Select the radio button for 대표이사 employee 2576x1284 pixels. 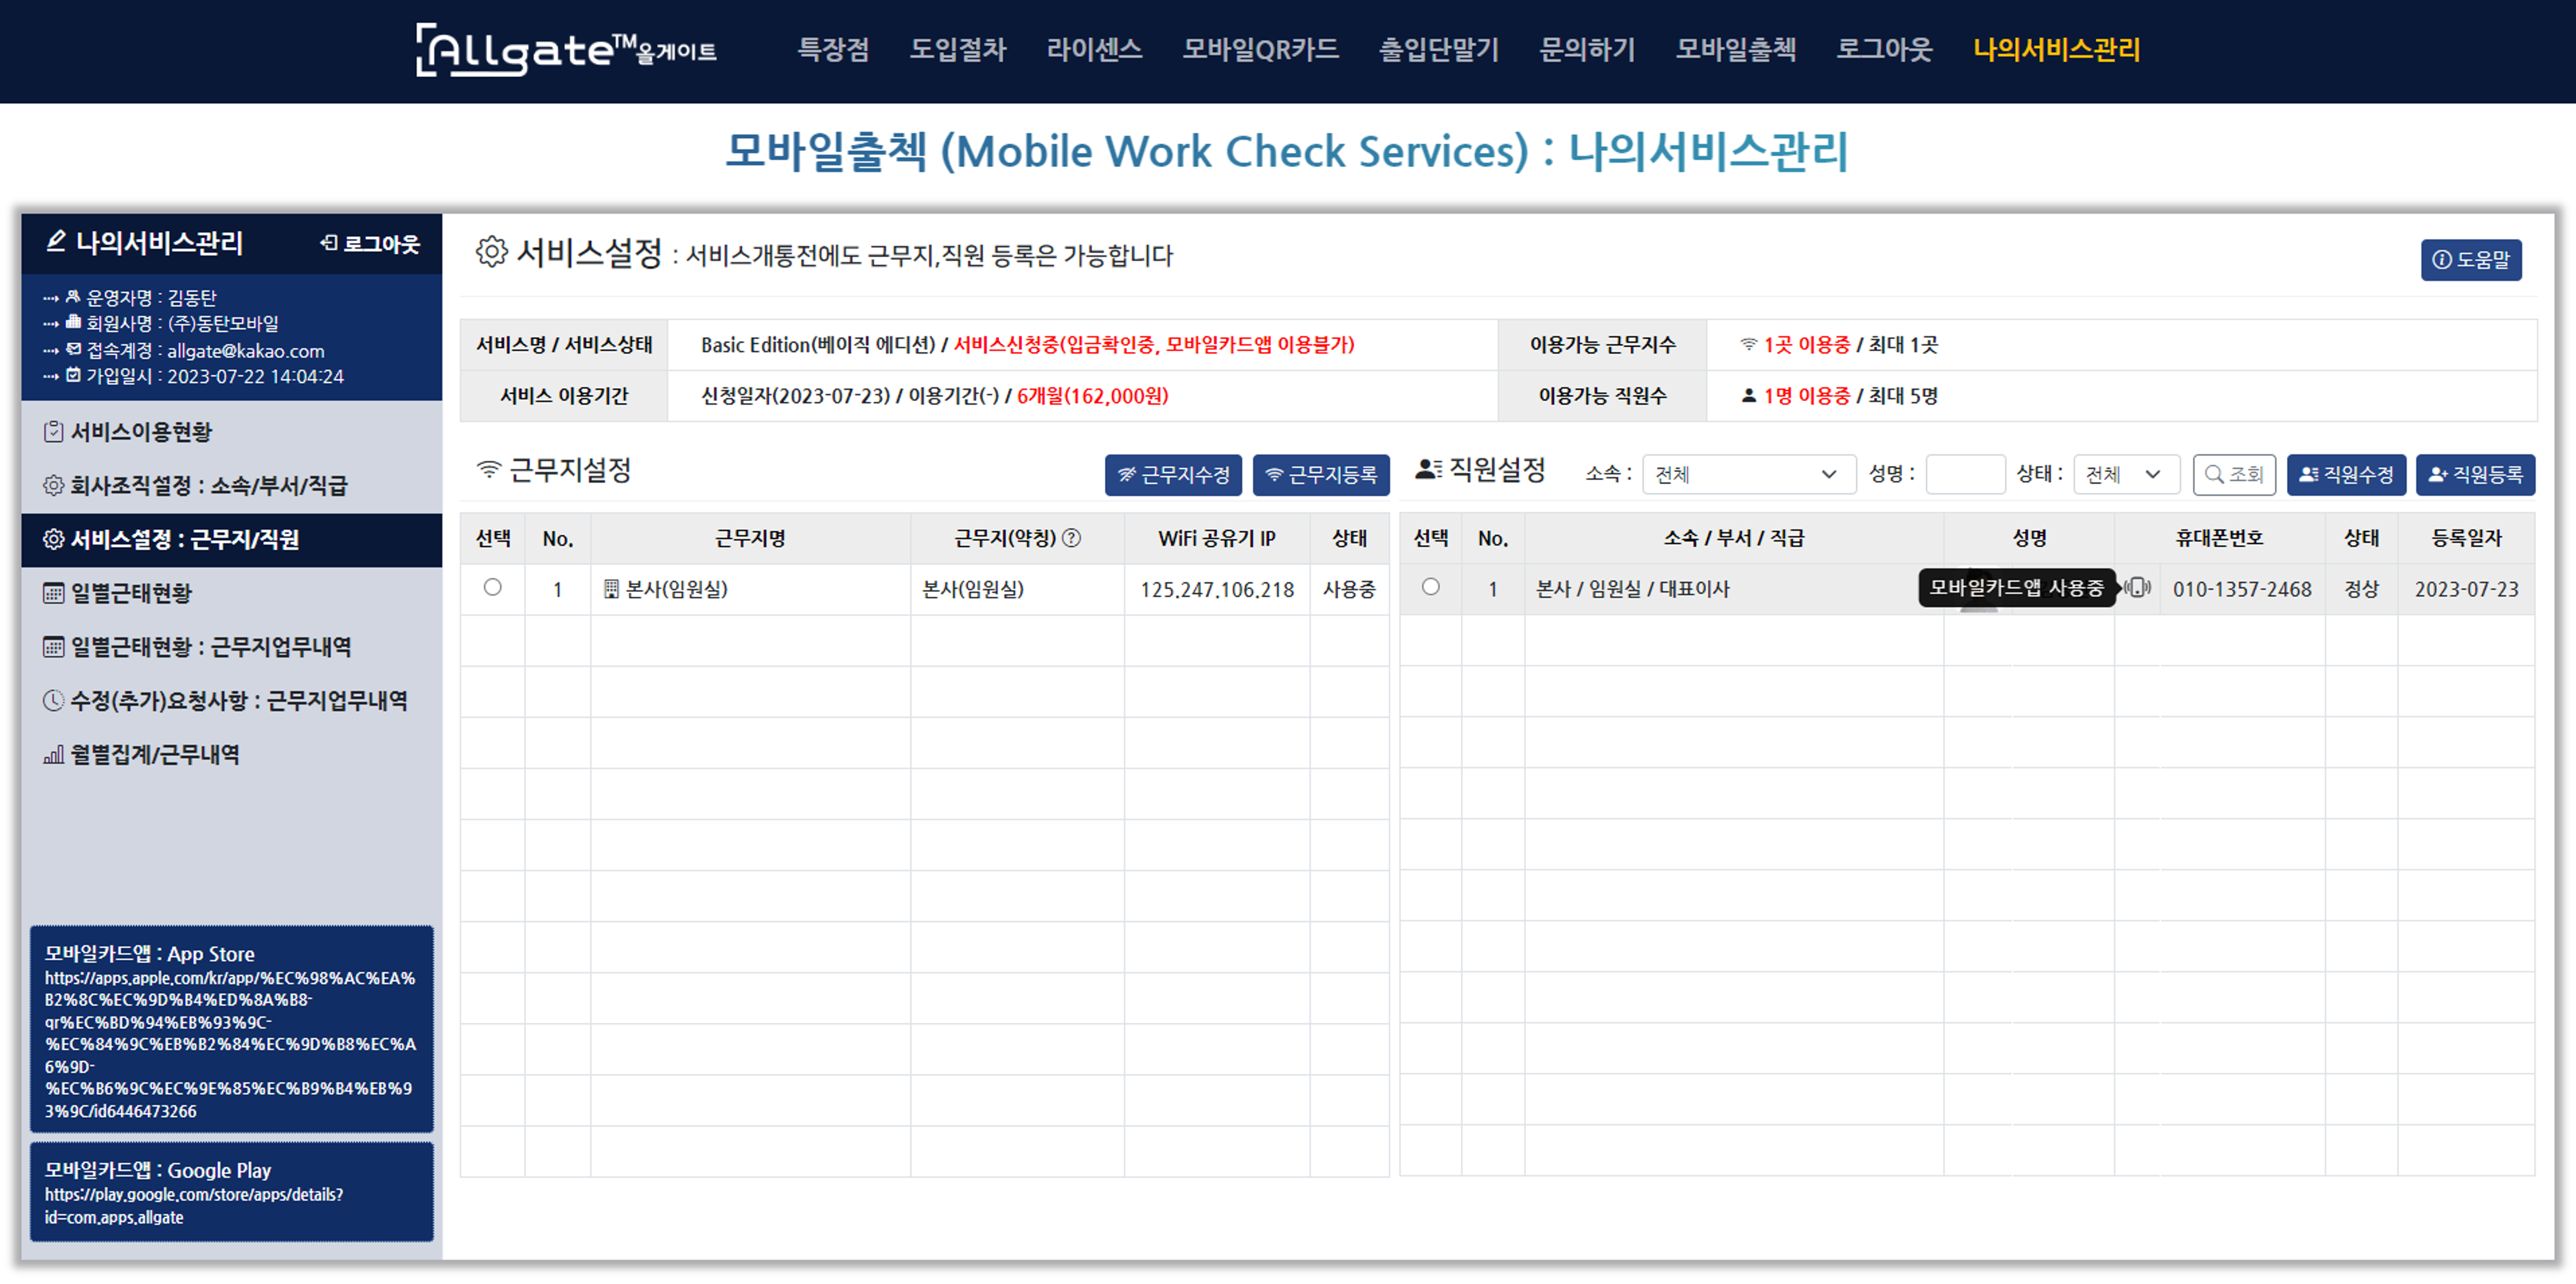click(1431, 588)
